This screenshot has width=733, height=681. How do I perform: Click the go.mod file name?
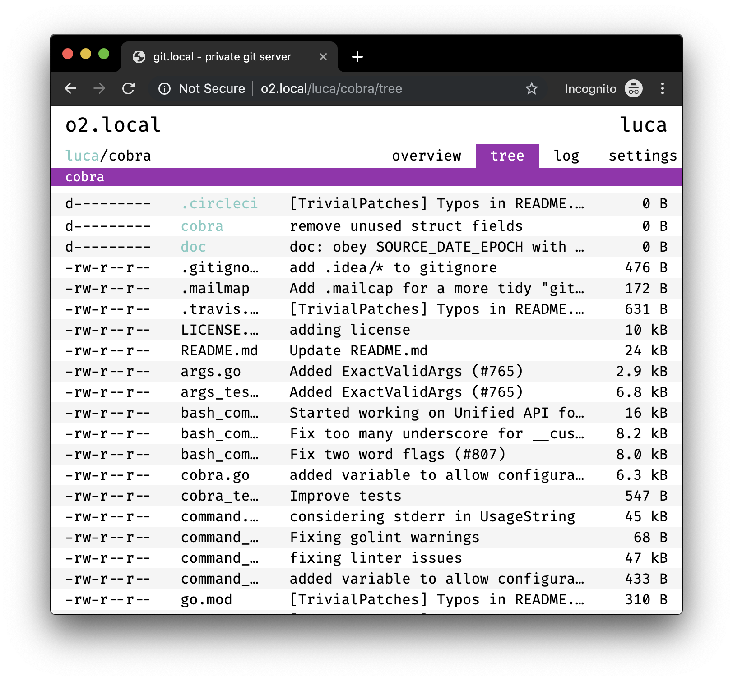[x=207, y=600]
